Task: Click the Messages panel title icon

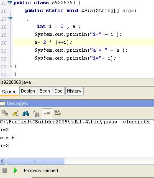Action: [3, 103]
